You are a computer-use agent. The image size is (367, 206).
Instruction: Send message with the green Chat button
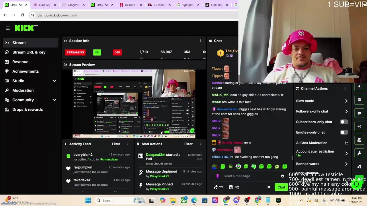click(281, 187)
